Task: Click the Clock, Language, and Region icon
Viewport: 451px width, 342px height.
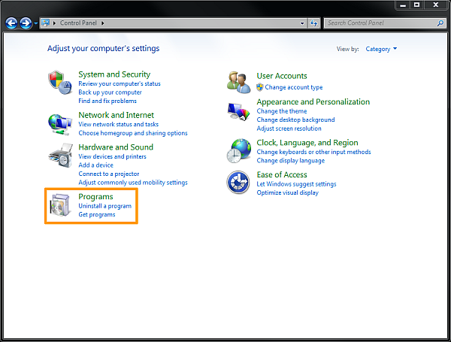Action: pos(238,151)
